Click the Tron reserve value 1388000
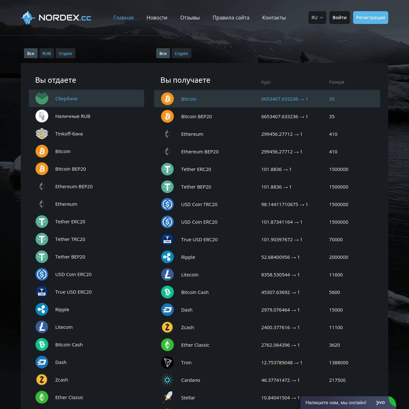The width and height of the screenshot is (409, 409). point(339,362)
